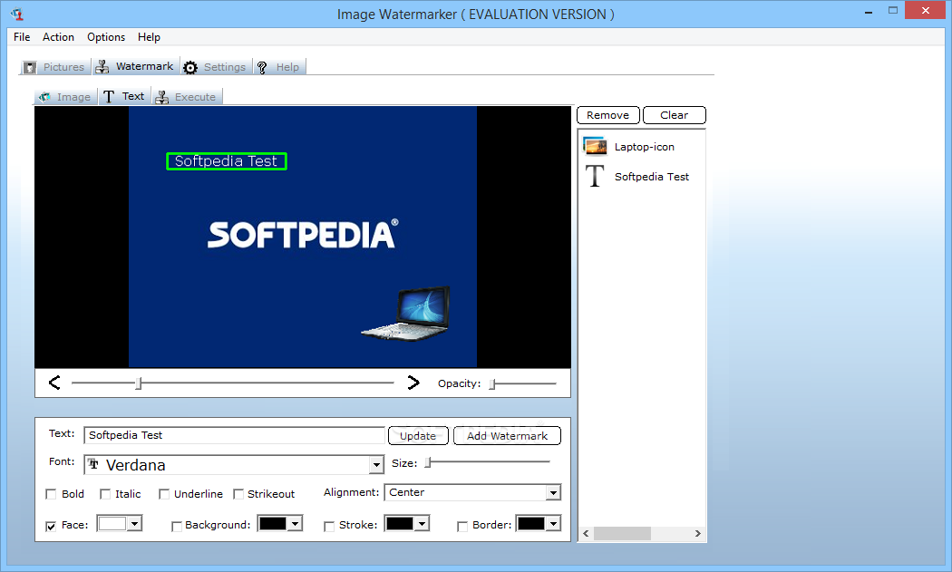
Task: Open the Alignment dropdown arrow
Action: (552, 492)
